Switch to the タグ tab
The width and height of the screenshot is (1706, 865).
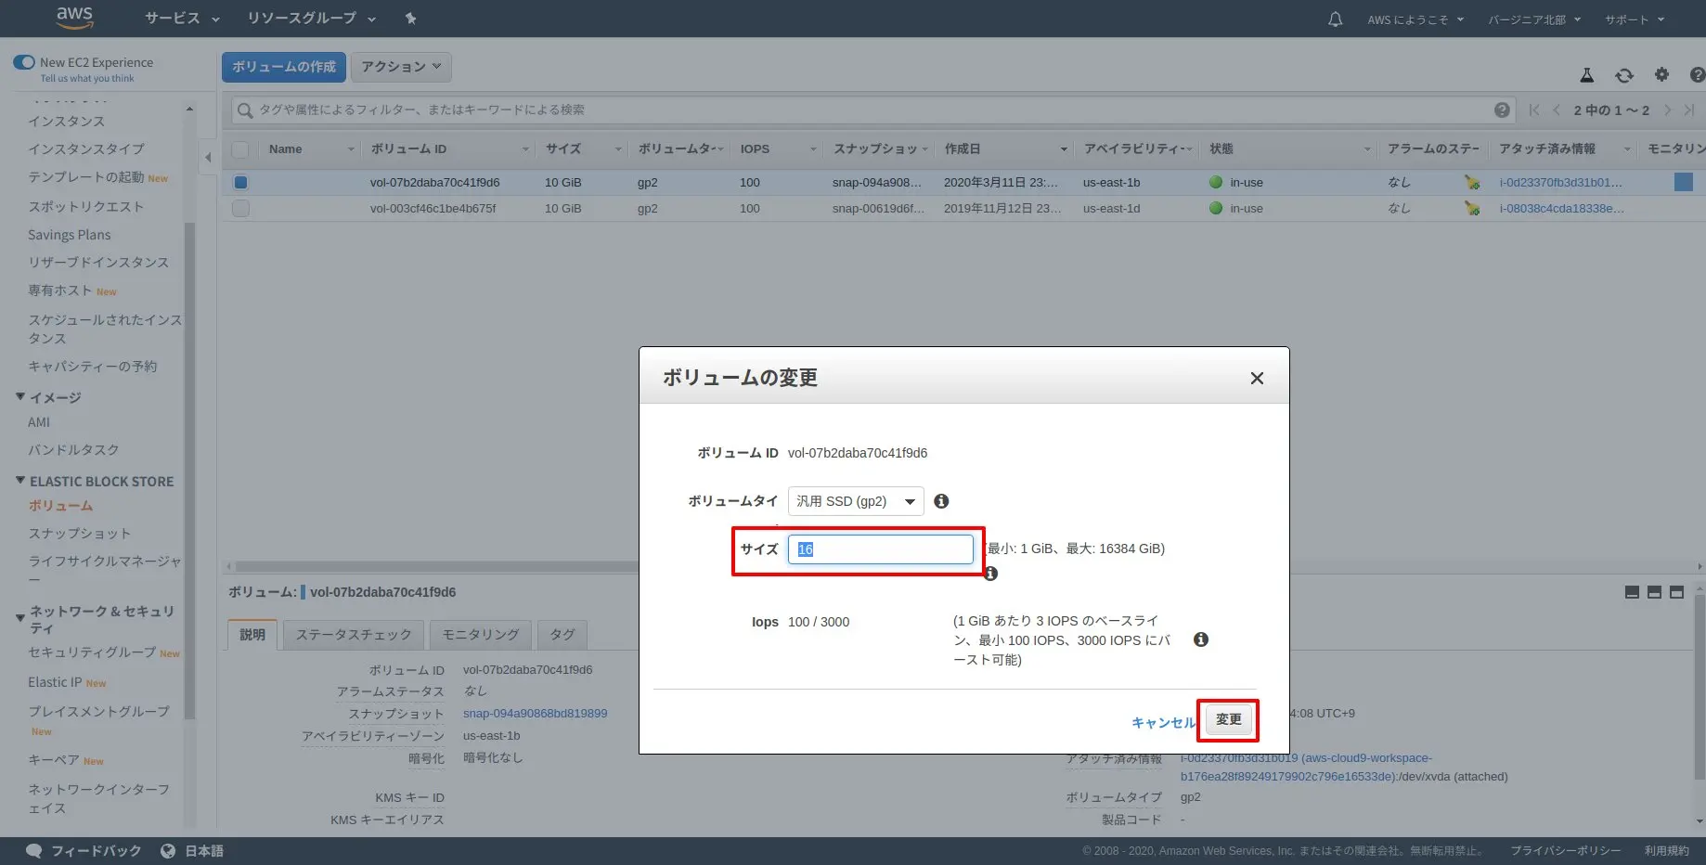point(562,635)
